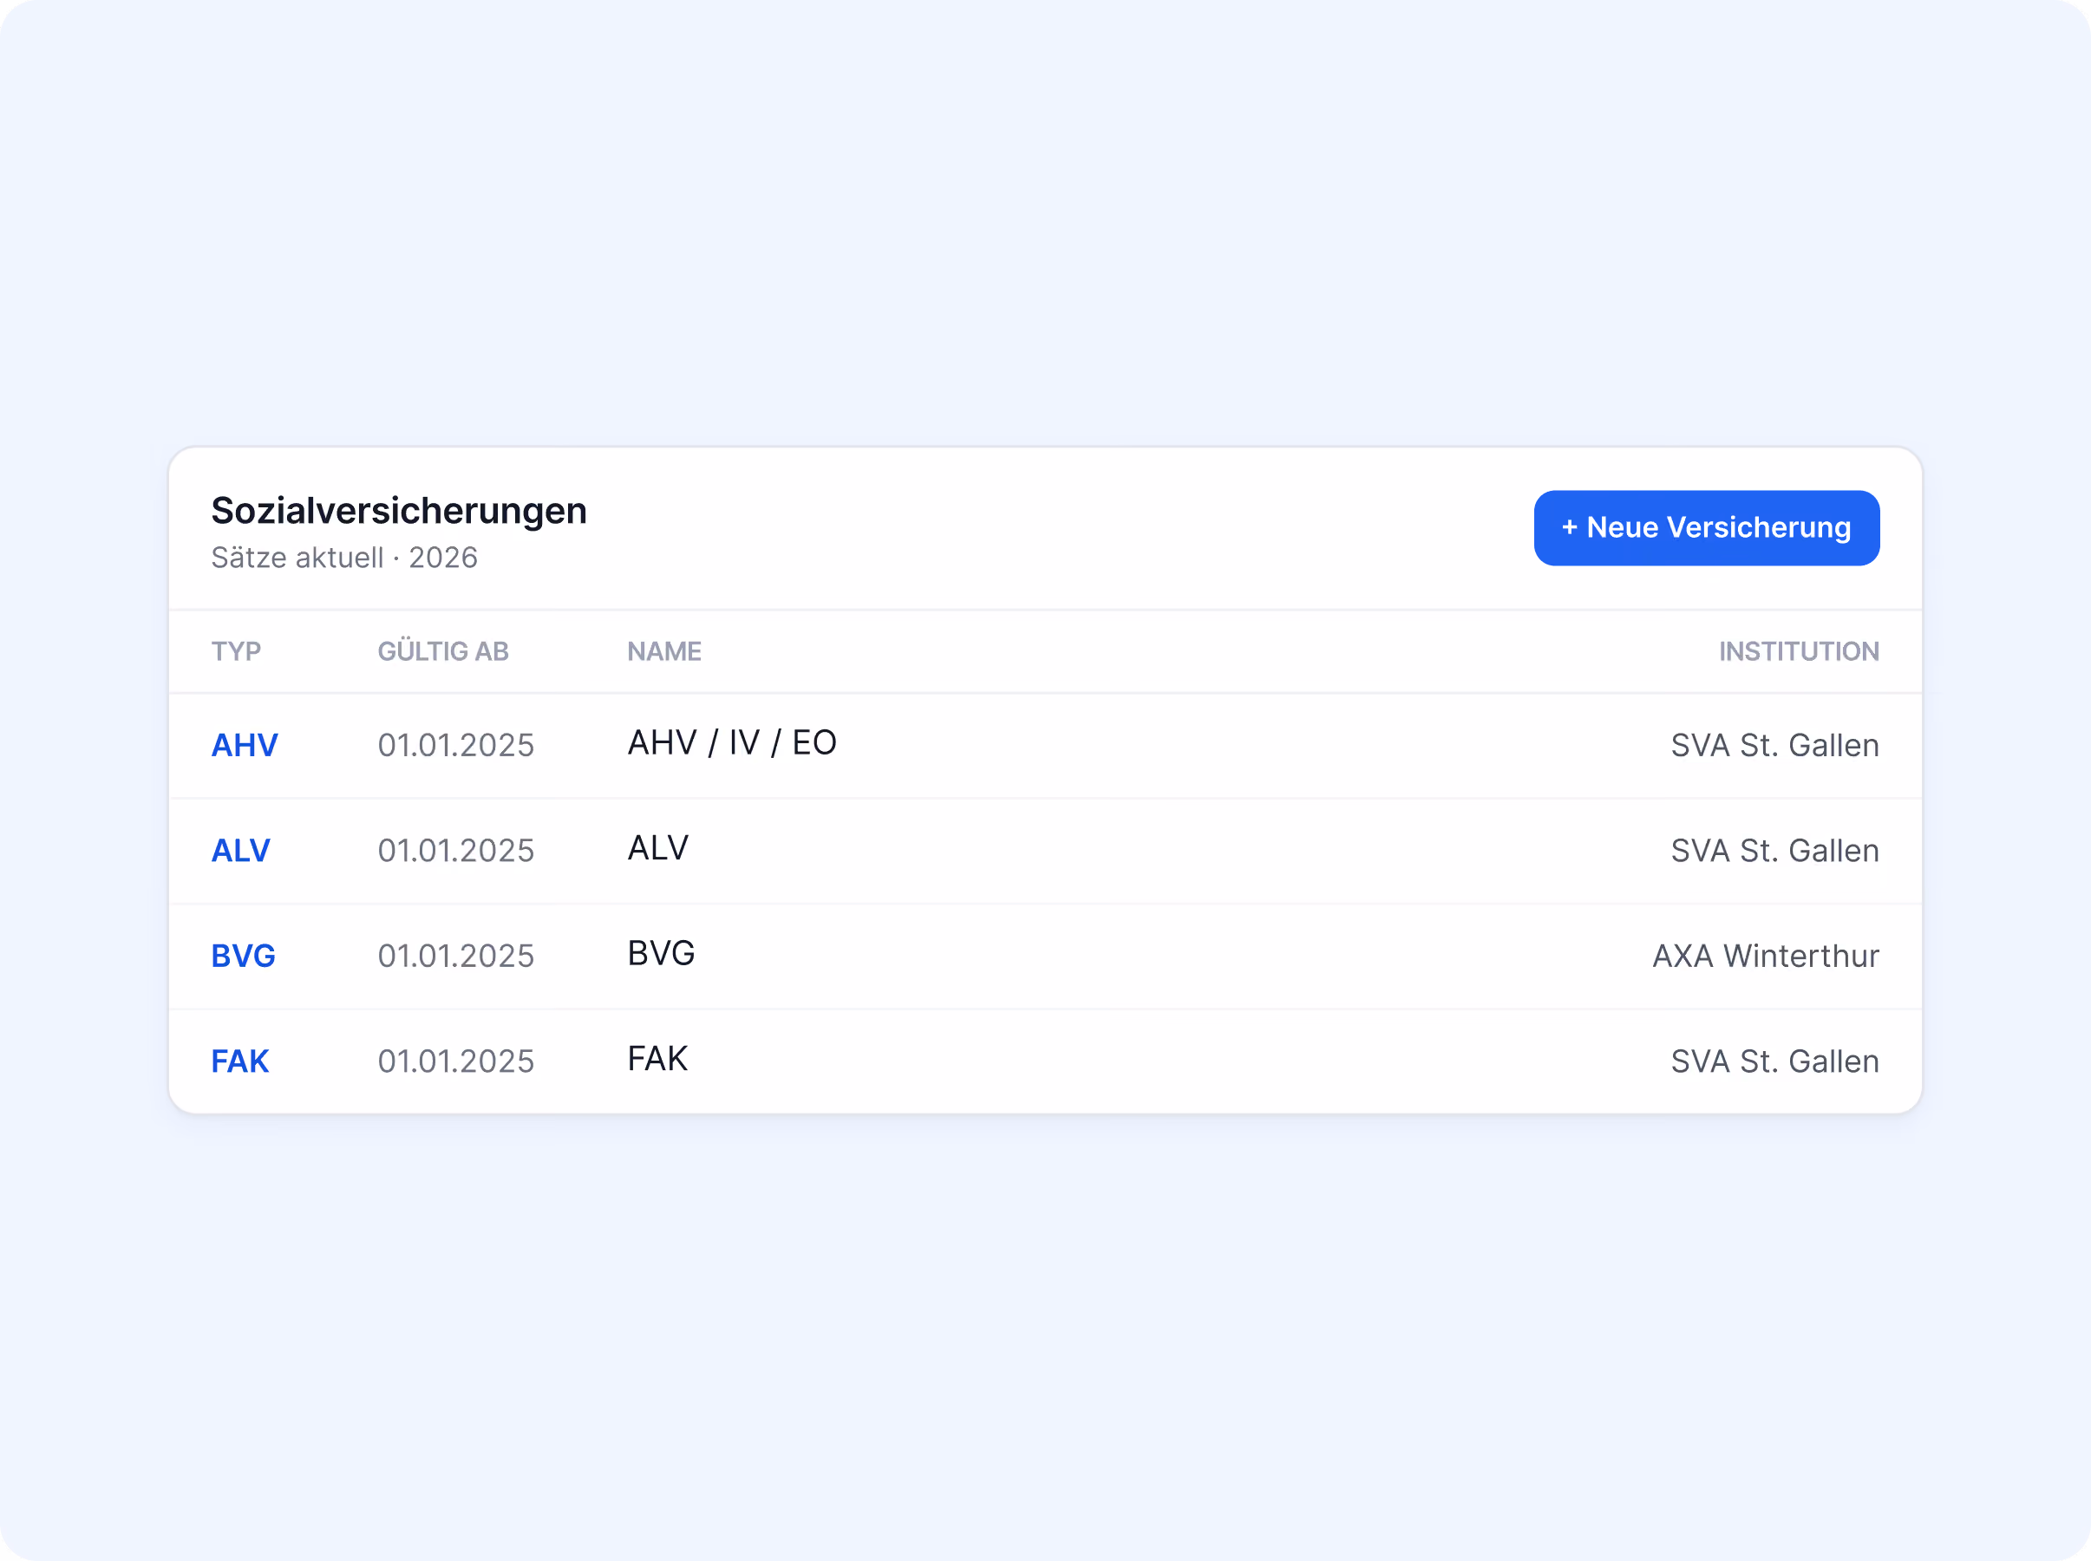Click the 01.01.2025 date in AHV row
The image size is (2091, 1561).
point(456,746)
